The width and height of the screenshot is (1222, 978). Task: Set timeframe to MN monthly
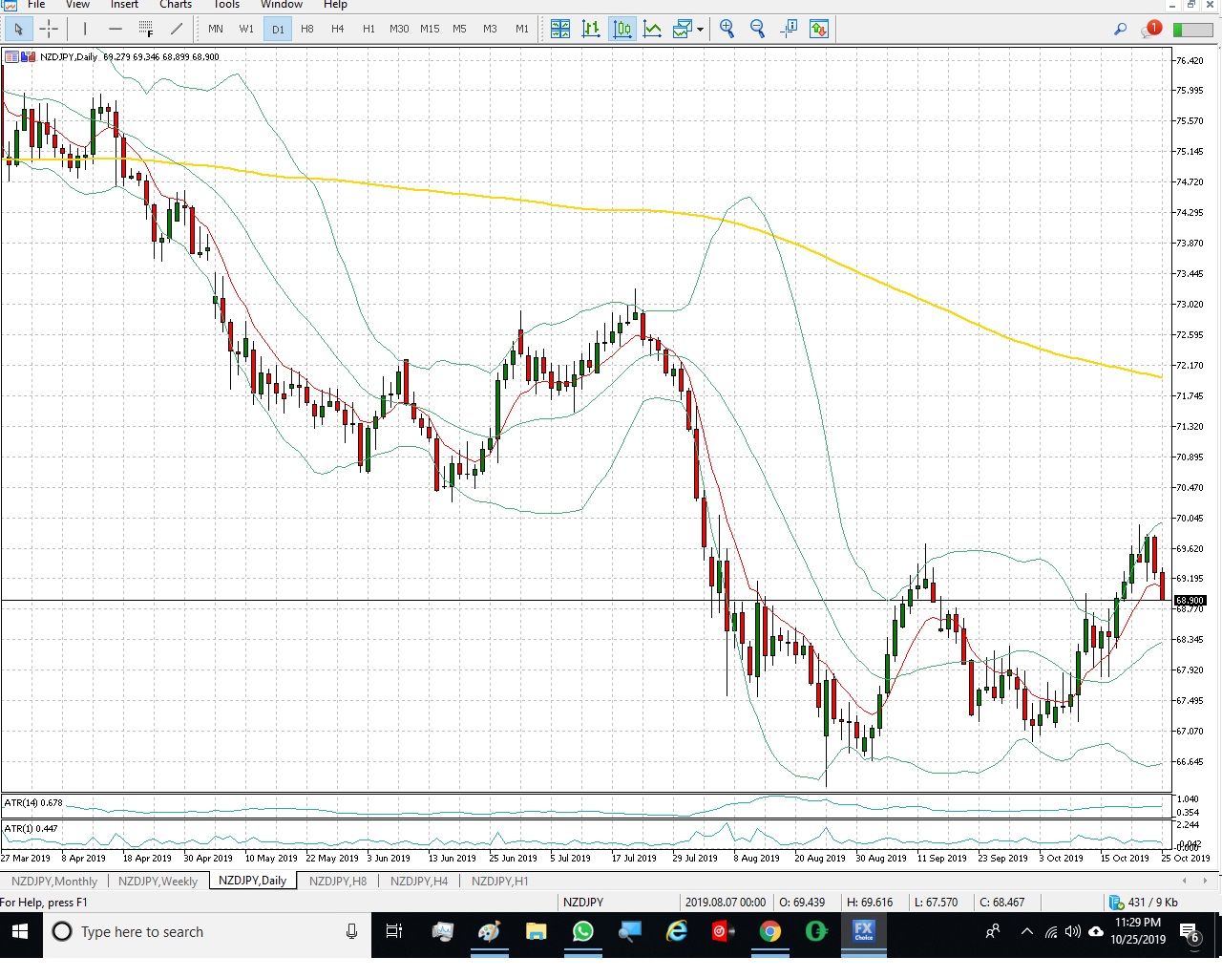click(x=216, y=29)
